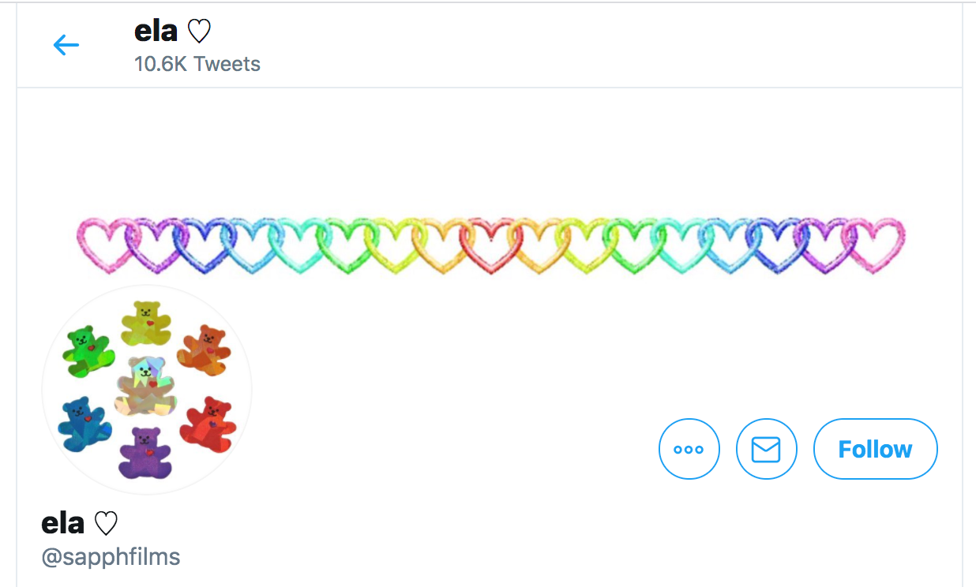Click the heart symbol beside the lower profile name
This screenshot has width=976, height=587.
pyautogui.click(x=106, y=524)
